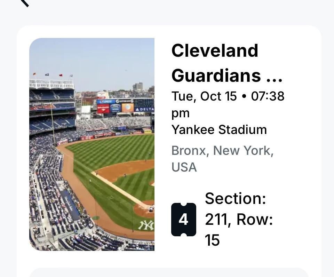The width and height of the screenshot is (334, 277).
Task: Click the Yankees logo on the field
Action: tap(146, 225)
